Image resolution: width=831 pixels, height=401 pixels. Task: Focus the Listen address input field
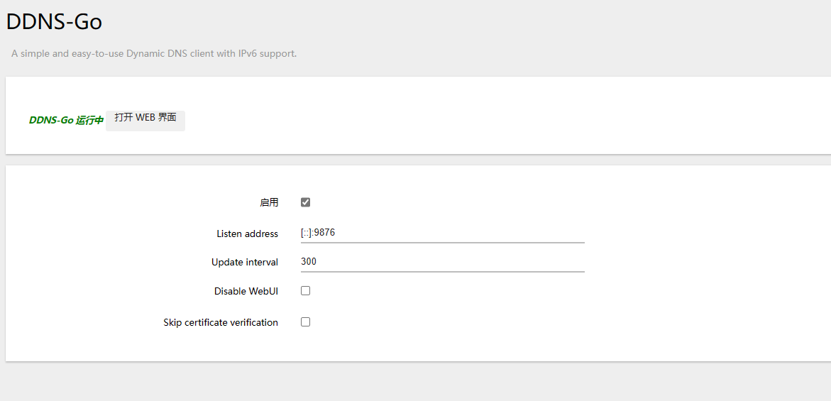point(443,233)
